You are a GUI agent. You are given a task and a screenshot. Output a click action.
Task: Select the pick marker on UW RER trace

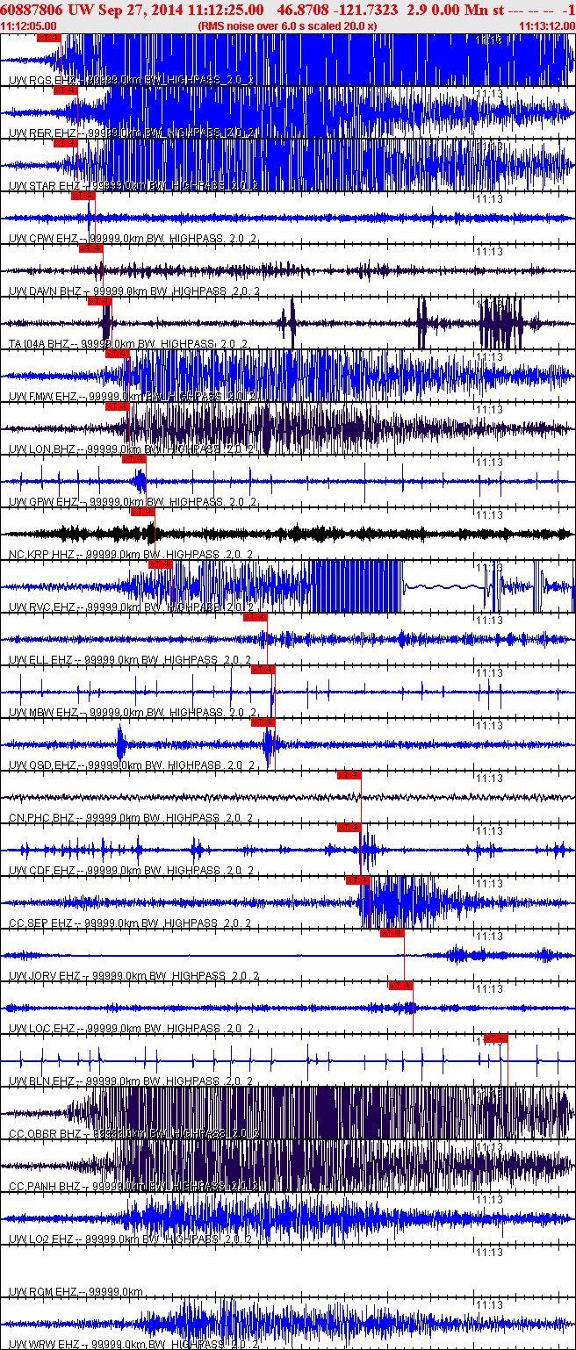click(x=66, y=90)
